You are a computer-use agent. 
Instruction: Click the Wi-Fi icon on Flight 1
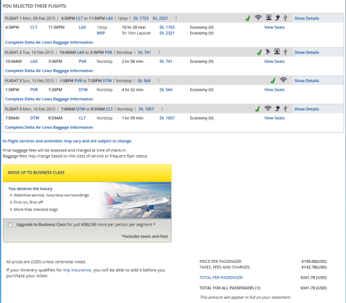click(258, 17)
